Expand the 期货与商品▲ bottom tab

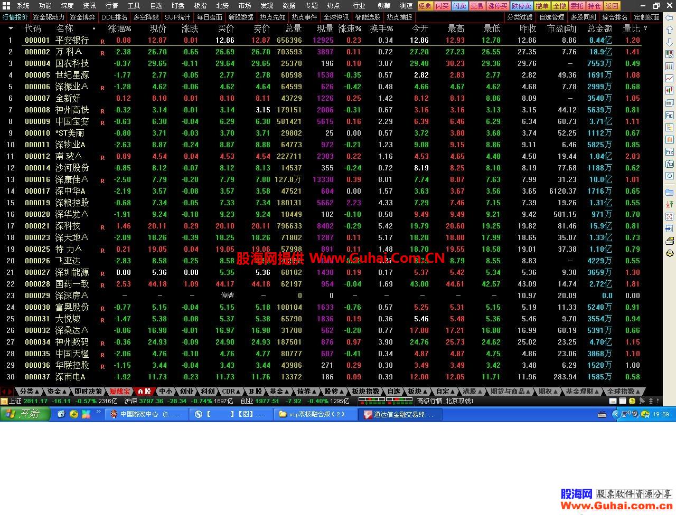point(511,392)
